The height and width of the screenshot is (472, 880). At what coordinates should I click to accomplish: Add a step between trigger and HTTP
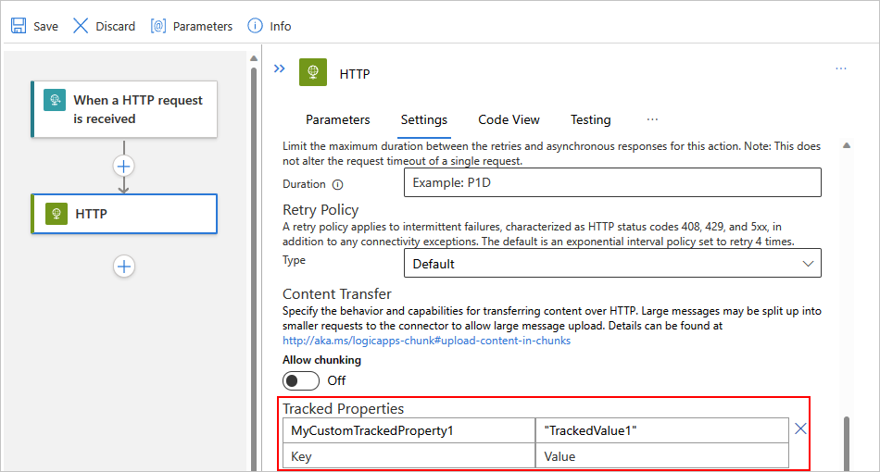(x=124, y=167)
